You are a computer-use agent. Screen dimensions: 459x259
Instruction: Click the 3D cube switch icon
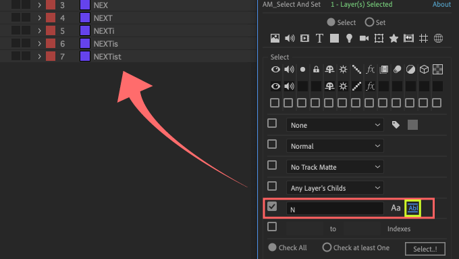pyautogui.click(x=424, y=70)
